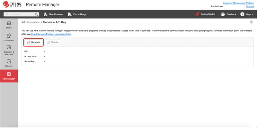The height and width of the screenshot is (128, 257).
Task: Open the Reports sidebar section
Action: click(9, 63)
